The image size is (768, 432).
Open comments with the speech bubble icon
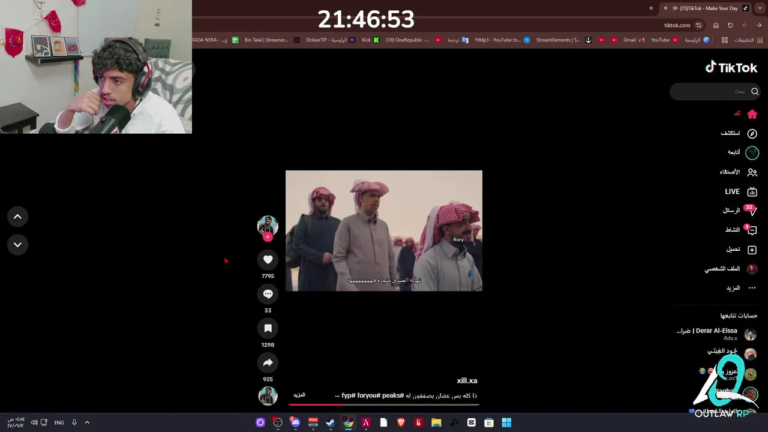pos(268,294)
